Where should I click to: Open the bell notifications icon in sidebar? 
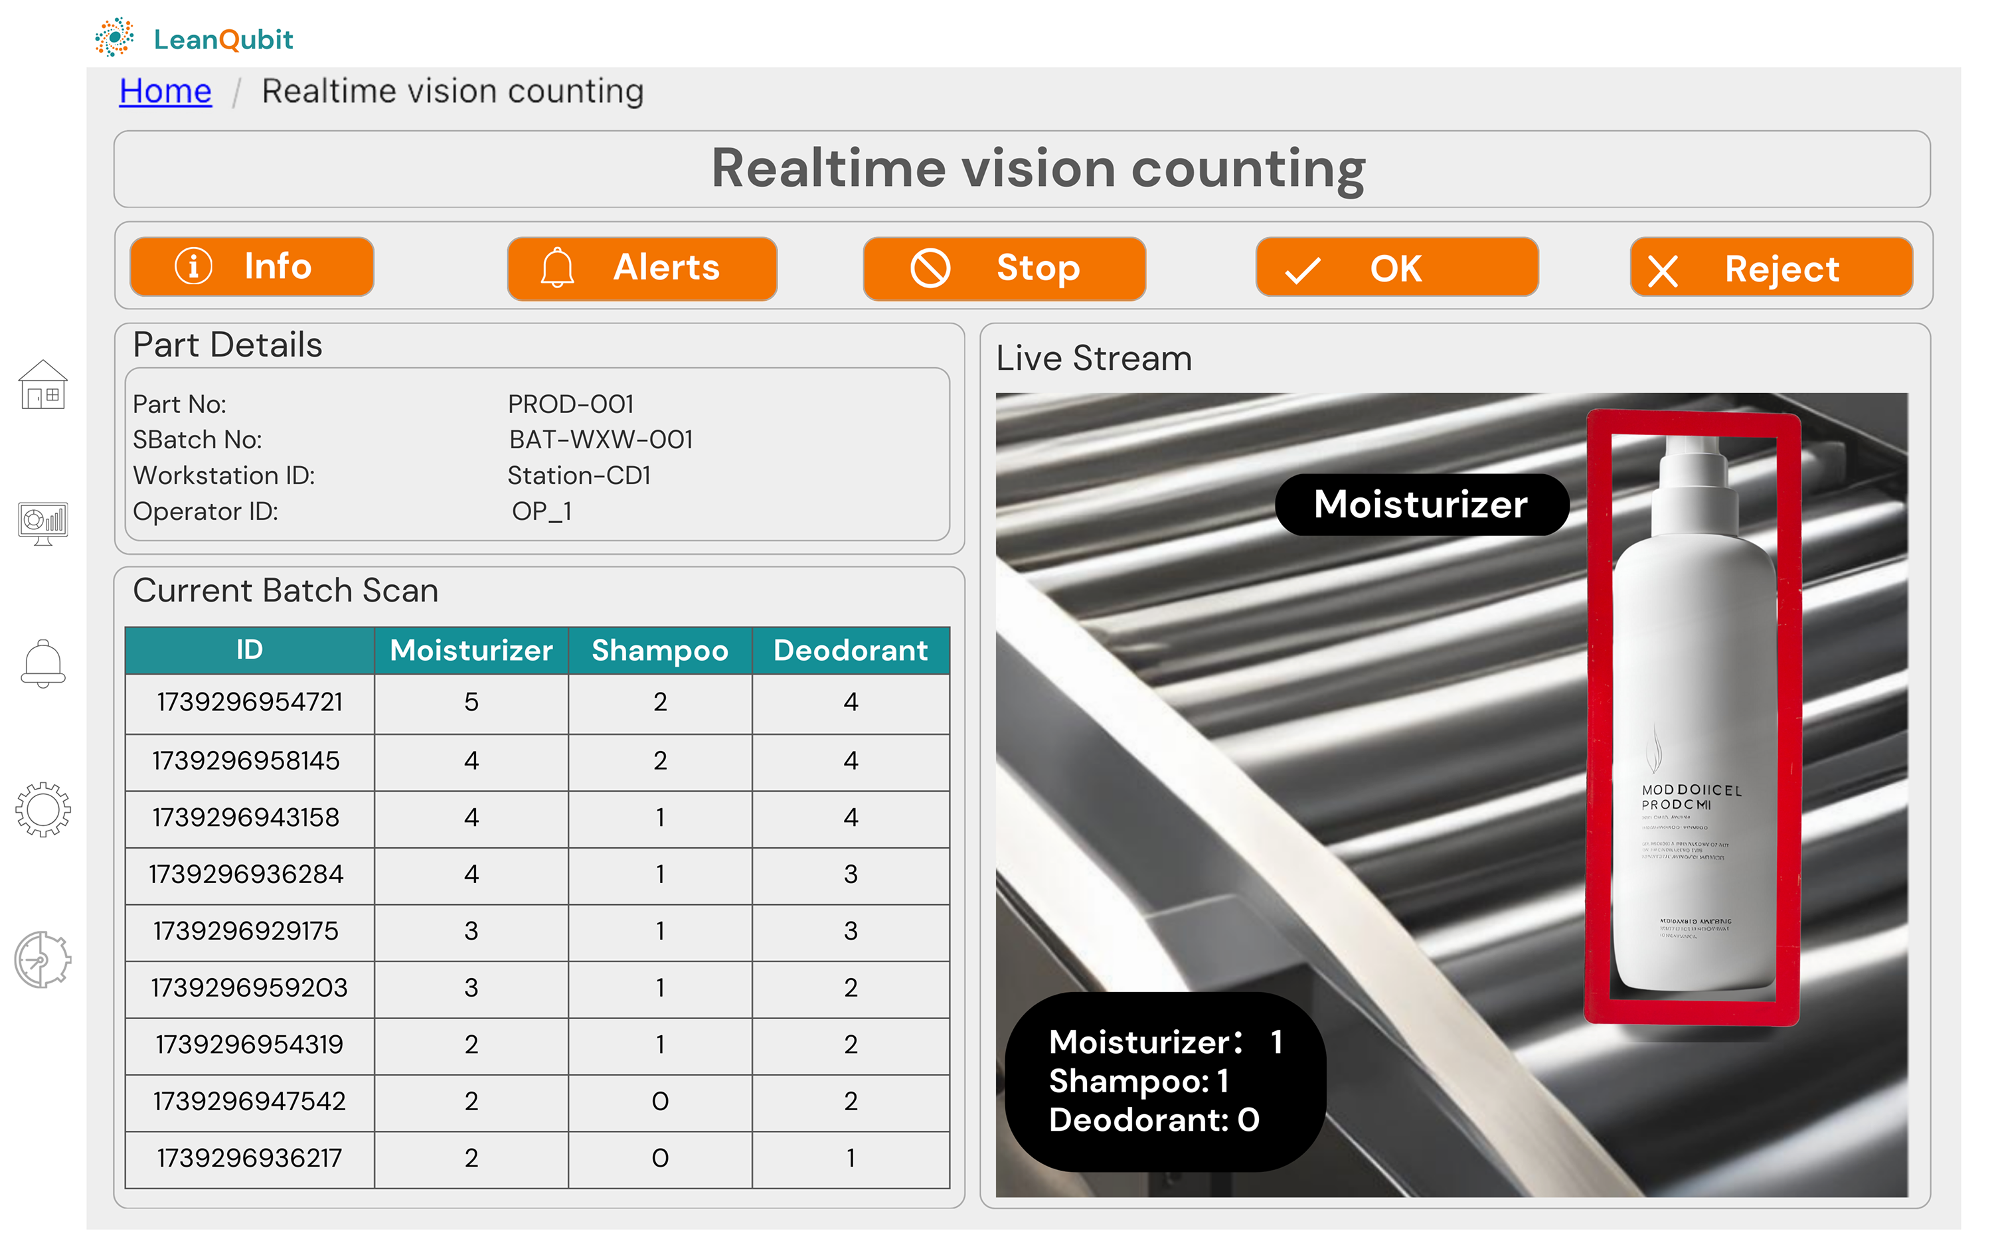click(x=42, y=664)
